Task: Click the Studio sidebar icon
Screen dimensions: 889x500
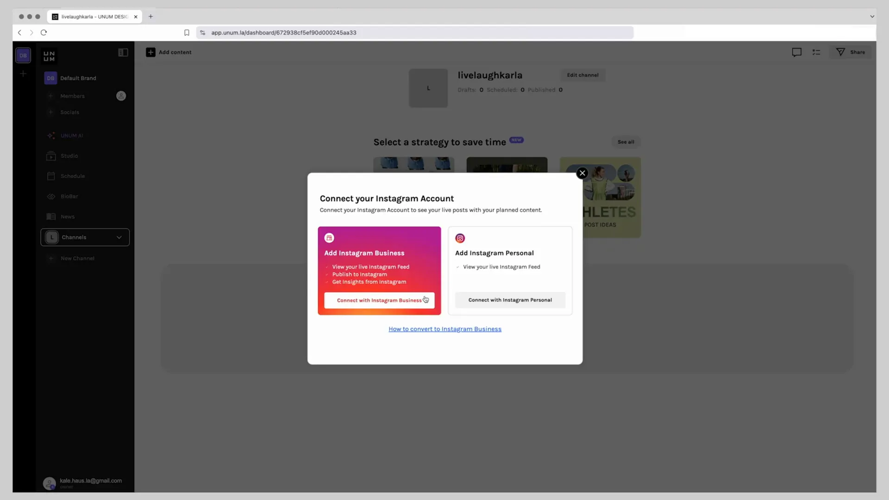Action: pos(51,156)
